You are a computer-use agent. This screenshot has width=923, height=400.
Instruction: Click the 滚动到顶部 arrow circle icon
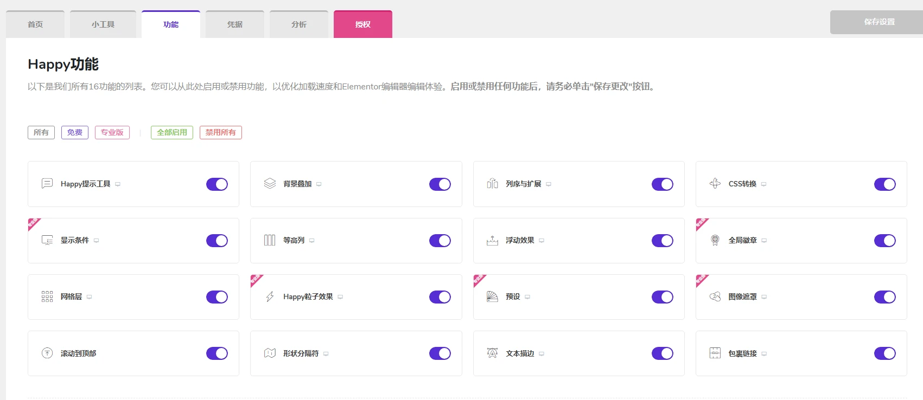pyautogui.click(x=47, y=353)
